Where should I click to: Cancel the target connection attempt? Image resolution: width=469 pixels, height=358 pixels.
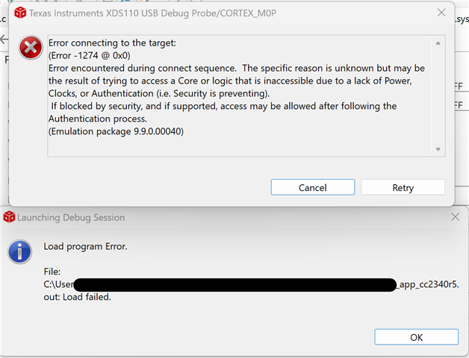312,187
